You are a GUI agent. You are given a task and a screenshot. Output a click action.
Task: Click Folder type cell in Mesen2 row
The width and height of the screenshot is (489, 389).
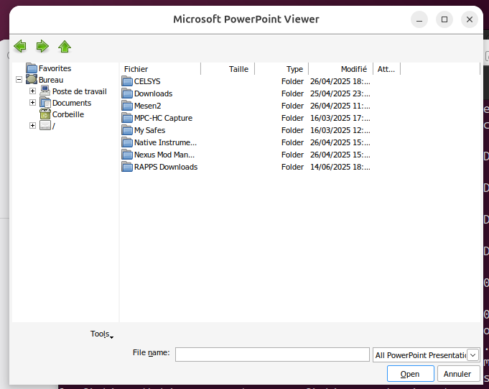tap(292, 106)
